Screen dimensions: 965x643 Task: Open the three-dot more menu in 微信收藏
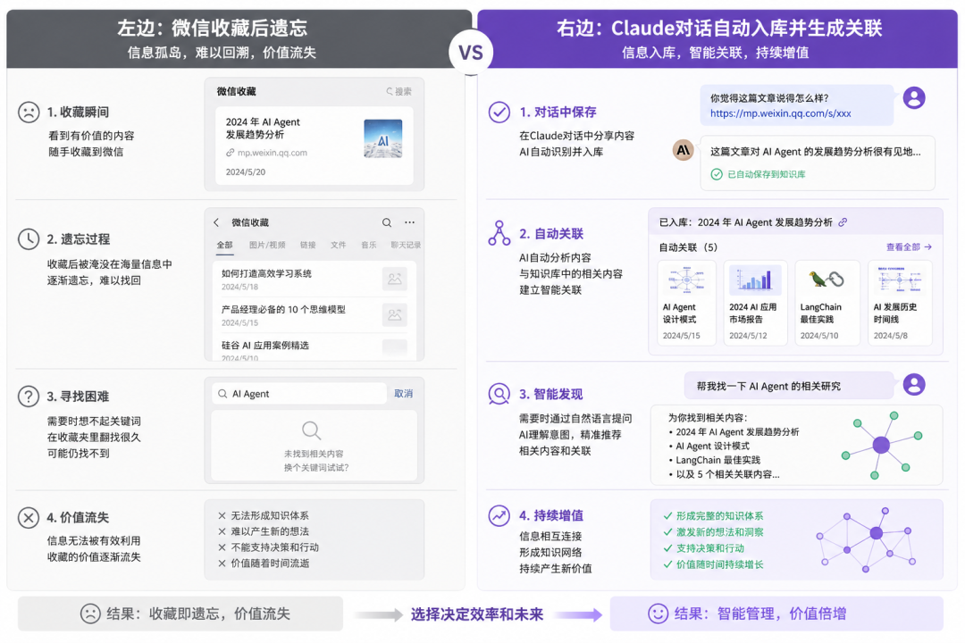pyautogui.click(x=409, y=222)
